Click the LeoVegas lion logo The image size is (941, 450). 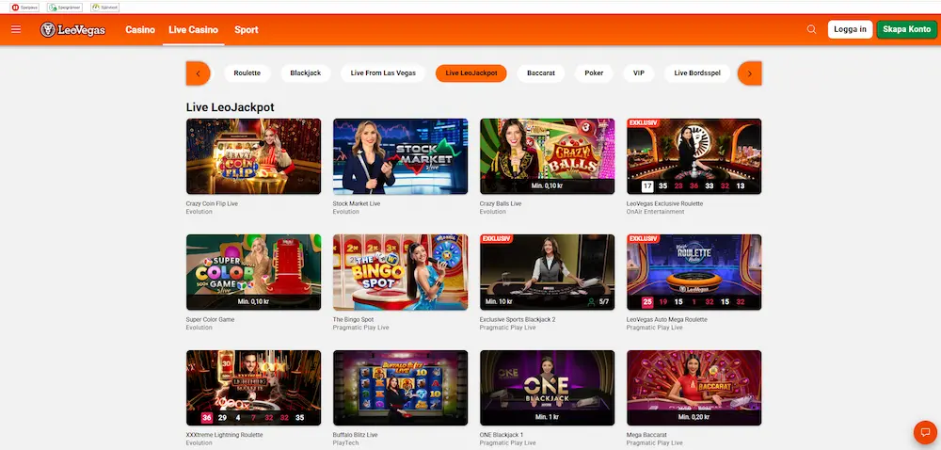tap(72, 29)
